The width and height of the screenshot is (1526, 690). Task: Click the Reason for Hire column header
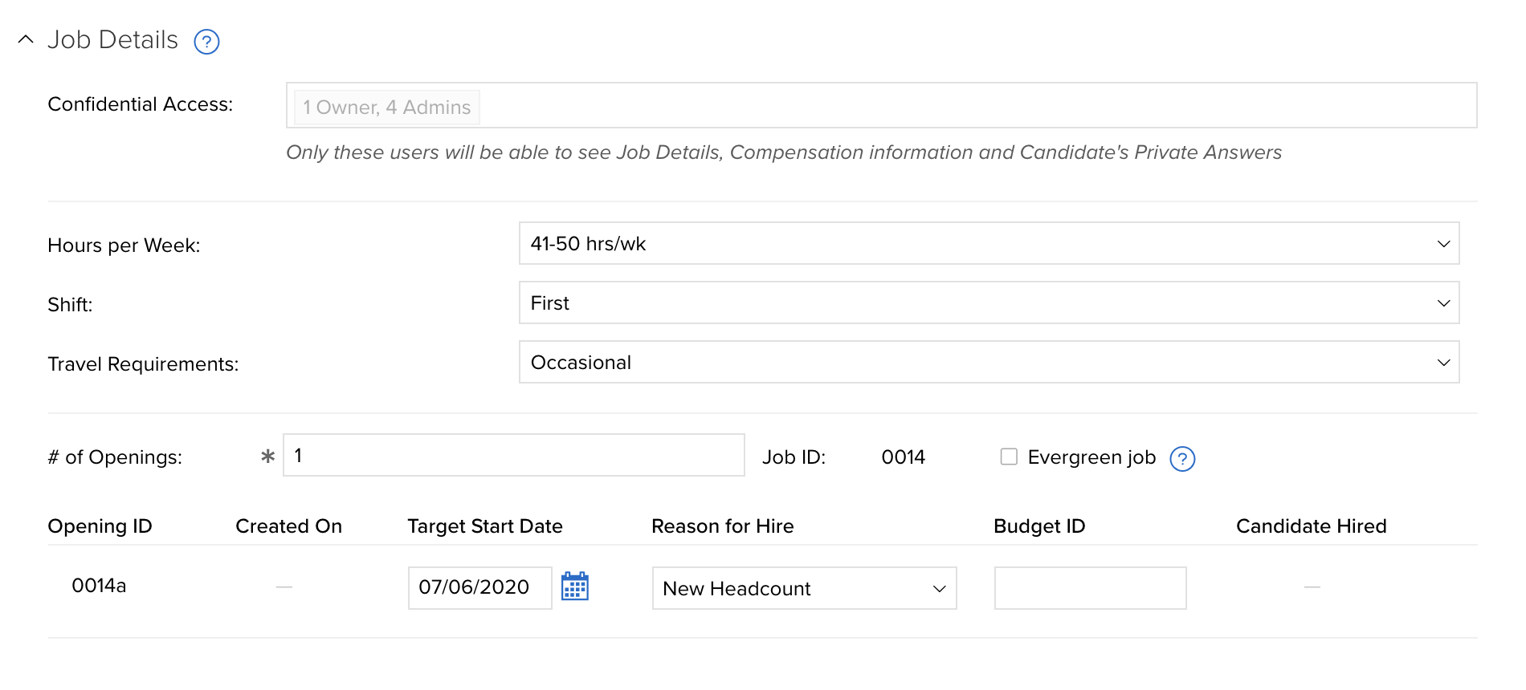[723, 526]
